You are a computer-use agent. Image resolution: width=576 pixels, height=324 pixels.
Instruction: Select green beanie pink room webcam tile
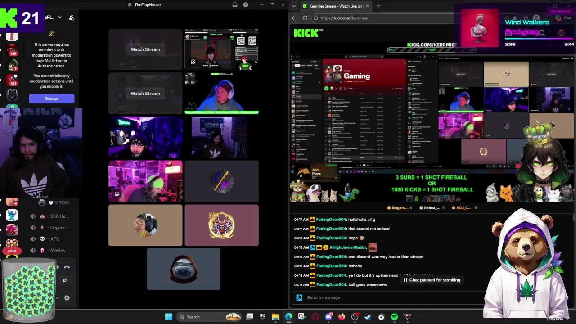pyautogui.click(x=145, y=181)
